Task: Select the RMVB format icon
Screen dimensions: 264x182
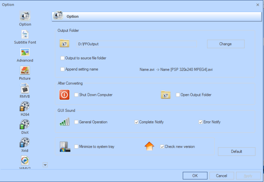Action: pyautogui.click(x=25, y=88)
